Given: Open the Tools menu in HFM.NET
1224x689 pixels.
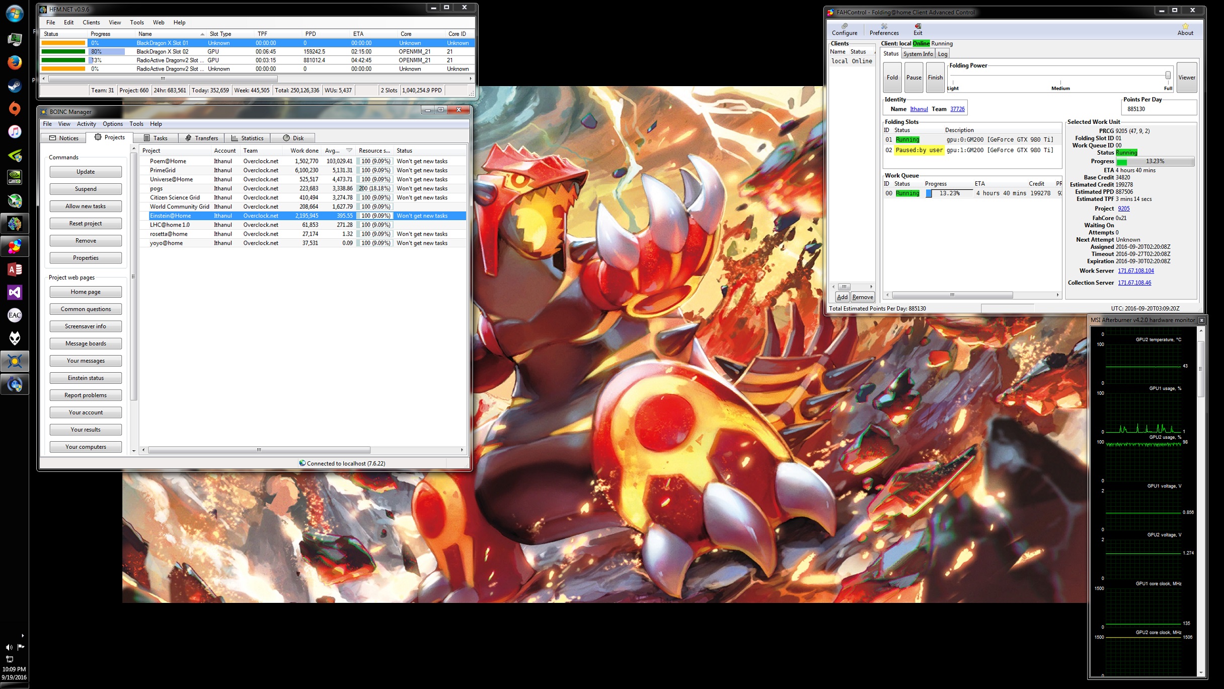Looking at the screenshot, I should [x=137, y=23].
